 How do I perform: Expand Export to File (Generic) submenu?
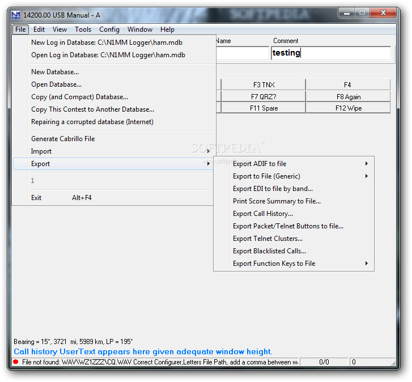(x=294, y=176)
